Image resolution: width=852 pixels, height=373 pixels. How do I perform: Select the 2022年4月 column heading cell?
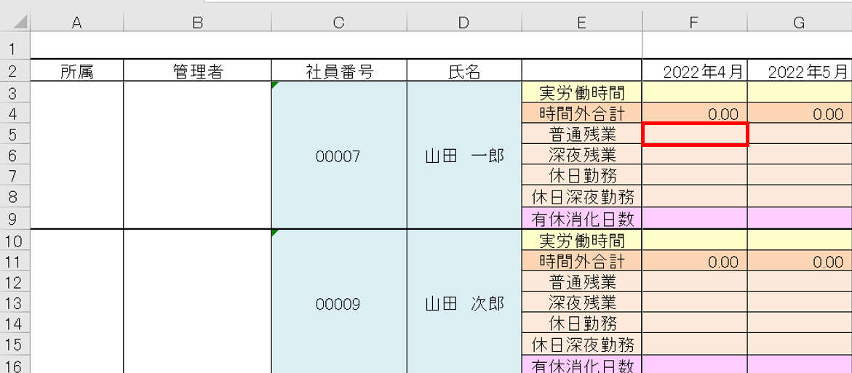click(x=694, y=71)
